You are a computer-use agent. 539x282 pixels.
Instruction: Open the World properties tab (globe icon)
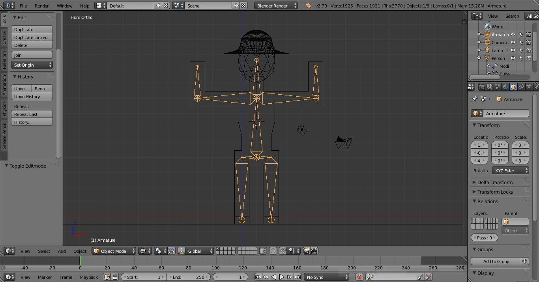[x=505, y=87]
